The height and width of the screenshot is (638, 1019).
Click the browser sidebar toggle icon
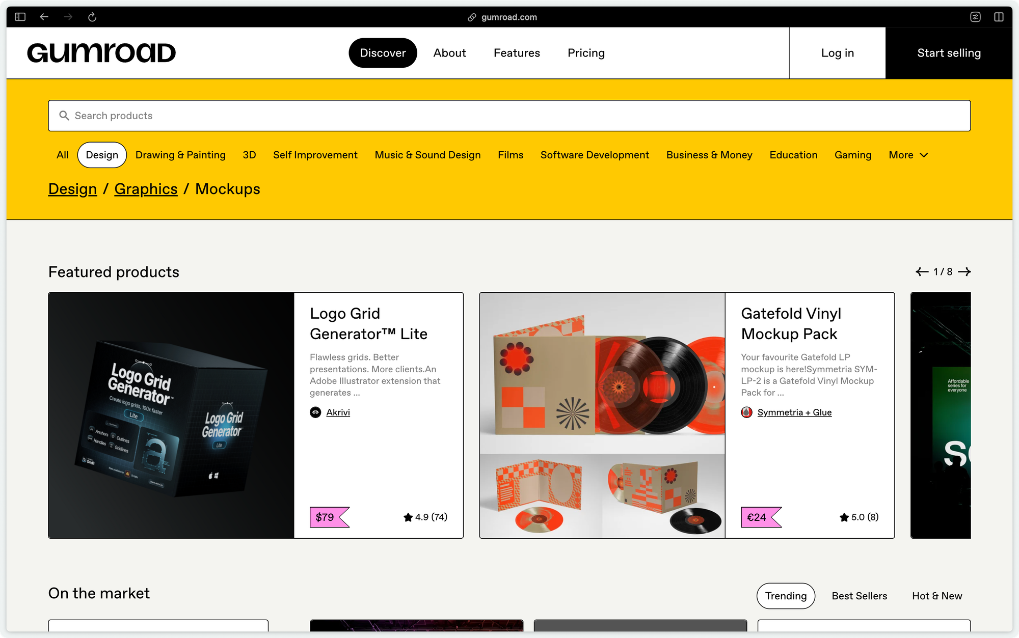tap(20, 17)
